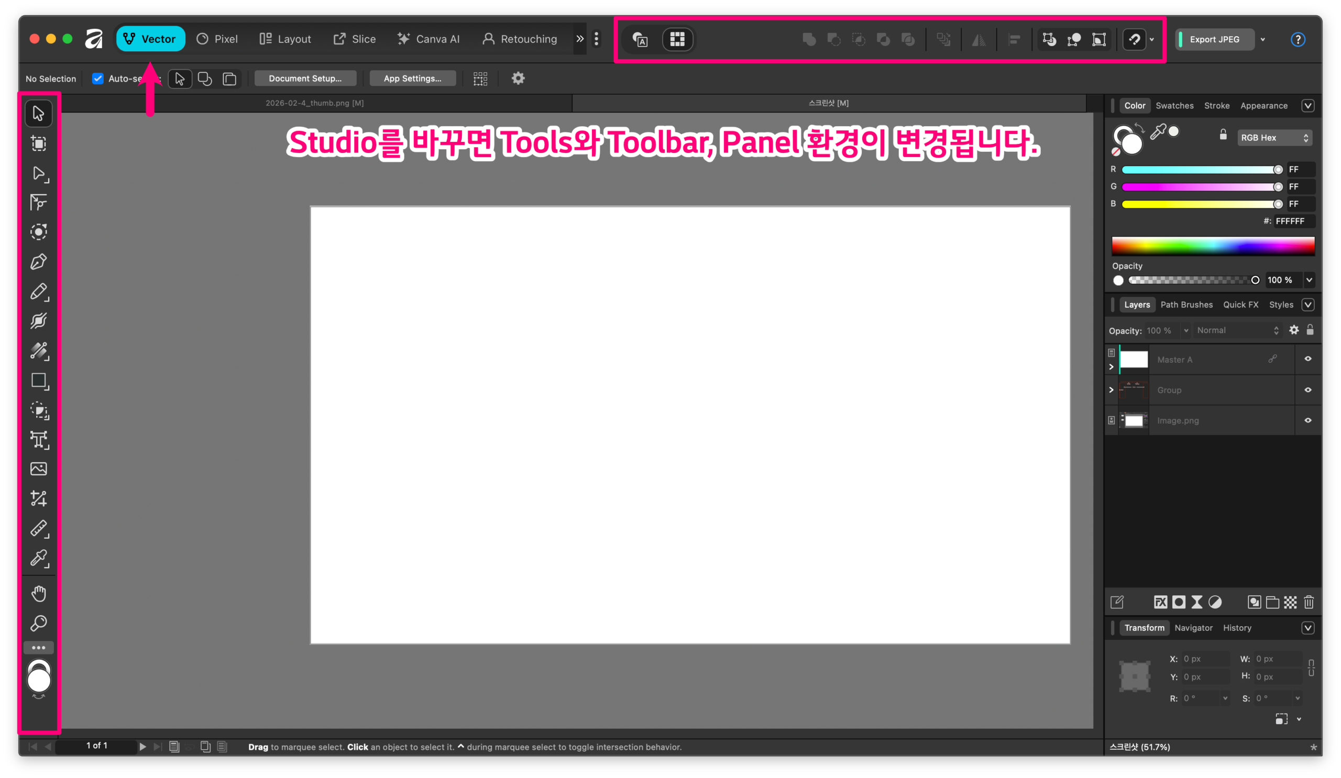Toggle visibility of Image.png layer
This screenshot has width=1341, height=778.
click(x=1307, y=420)
